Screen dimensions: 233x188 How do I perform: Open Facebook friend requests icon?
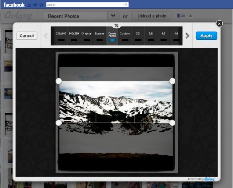[29, 5]
